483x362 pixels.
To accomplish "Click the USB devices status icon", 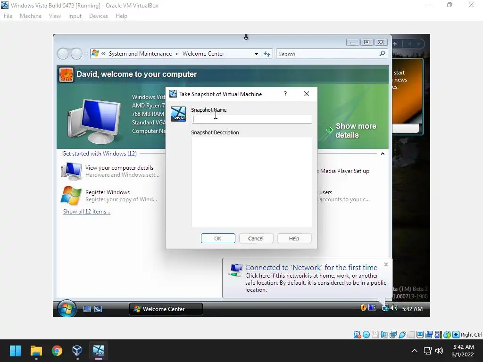I will (x=402, y=335).
